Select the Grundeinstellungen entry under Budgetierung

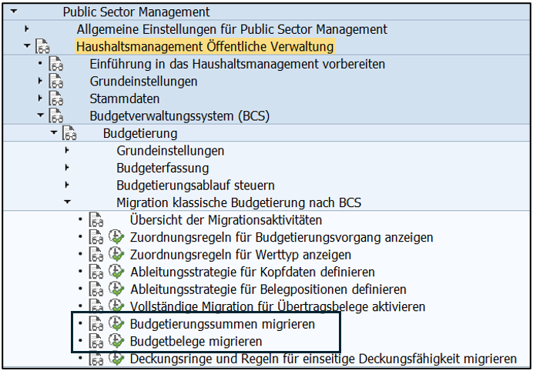tap(170, 150)
